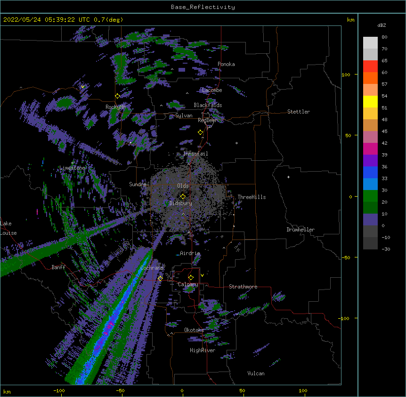This screenshot has height=397, width=406.
Task: Click the white asterisk marker east of Innisfail
Action: tap(236, 143)
